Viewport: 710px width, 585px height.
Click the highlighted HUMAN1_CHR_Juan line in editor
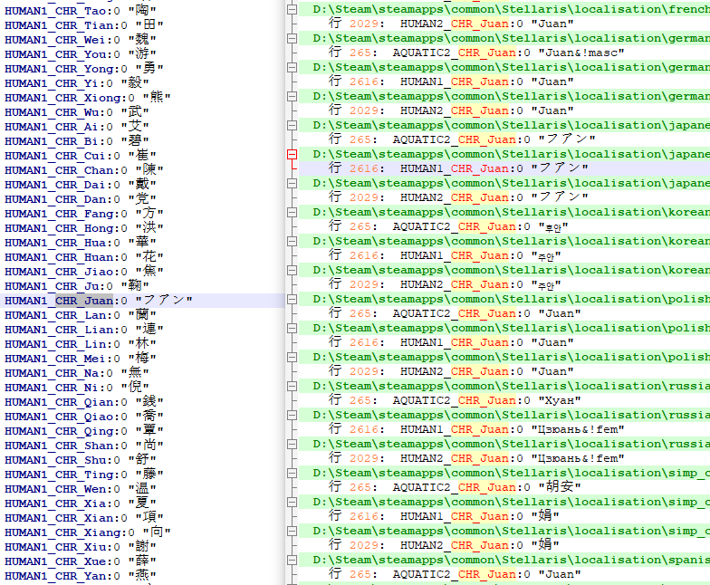pyautogui.click(x=98, y=301)
